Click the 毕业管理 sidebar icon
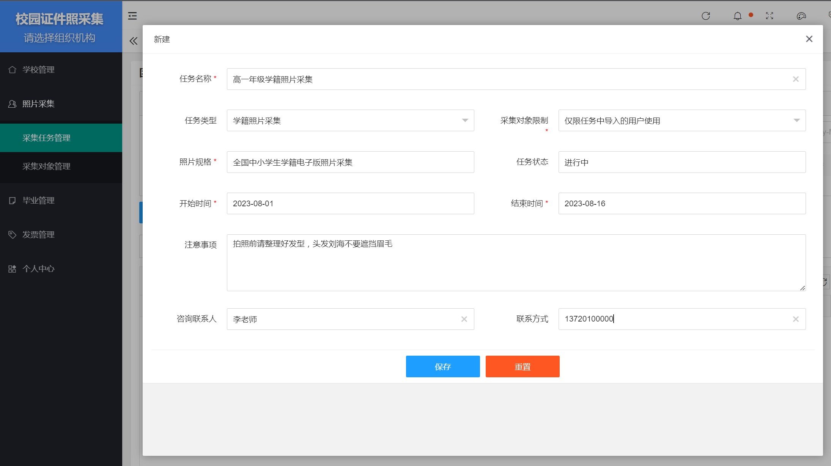The image size is (831, 466). [x=12, y=200]
